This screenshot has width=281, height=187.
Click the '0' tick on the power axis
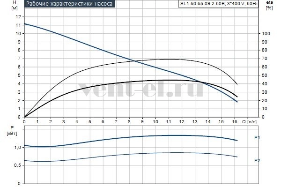19,184
